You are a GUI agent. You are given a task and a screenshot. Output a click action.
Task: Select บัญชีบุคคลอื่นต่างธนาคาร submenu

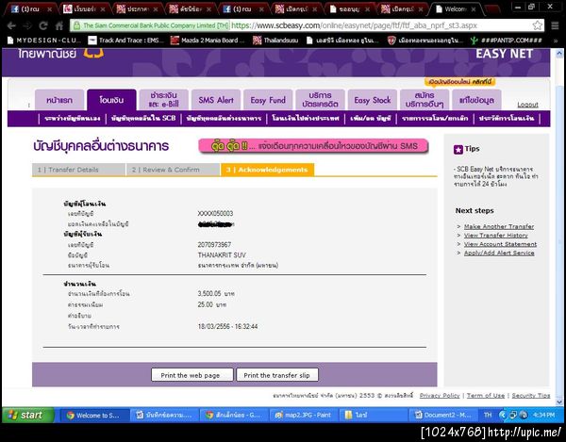[224, 118]
